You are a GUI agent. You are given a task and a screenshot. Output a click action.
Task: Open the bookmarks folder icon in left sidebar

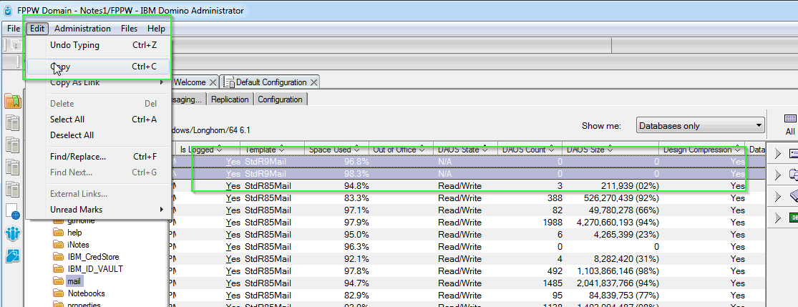[x=13, y=101]
